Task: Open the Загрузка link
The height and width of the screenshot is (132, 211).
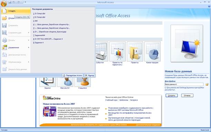Action: pyautogui.click(x=134, y=100)
